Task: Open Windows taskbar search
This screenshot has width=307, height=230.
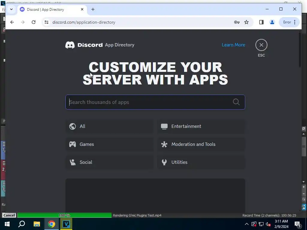Action: point(22,224)
